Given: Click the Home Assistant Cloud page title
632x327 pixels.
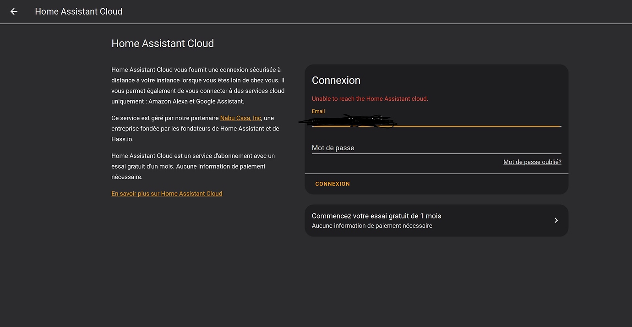Looking at the screenshot, I should point(163,43).
